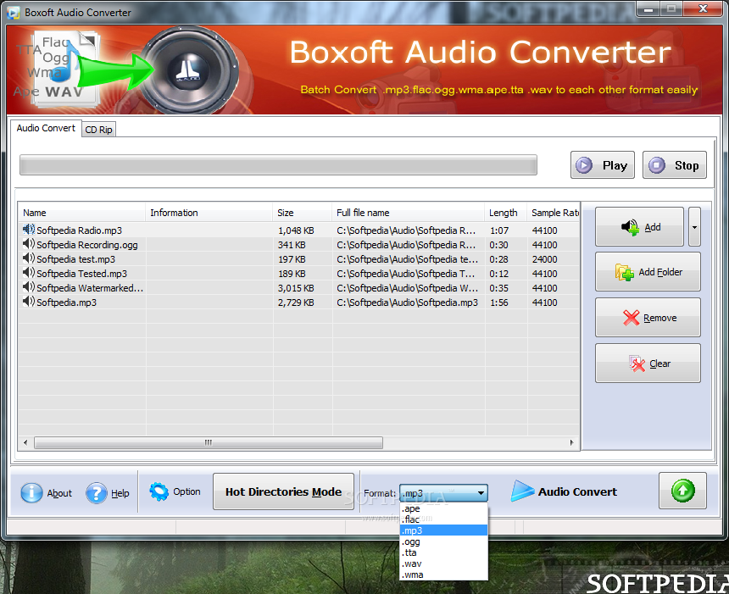The height and width of the screenshot is (594, 729).
Task: Select the Audio Convert tab
Action: pos(46,128)
